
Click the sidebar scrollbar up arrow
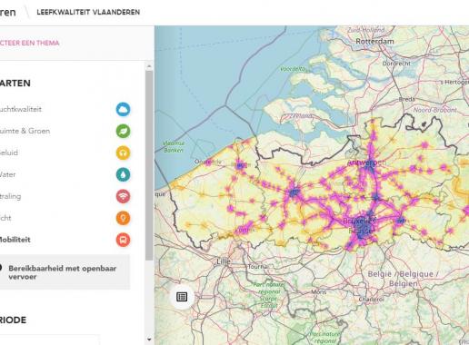pos(149,66)
